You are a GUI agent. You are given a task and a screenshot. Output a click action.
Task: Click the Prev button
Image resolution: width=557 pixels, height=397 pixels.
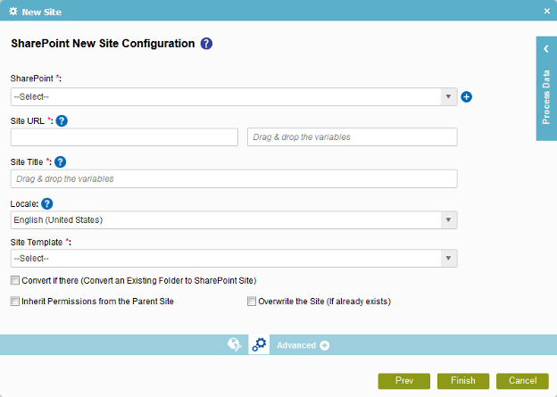click(404, 381)
